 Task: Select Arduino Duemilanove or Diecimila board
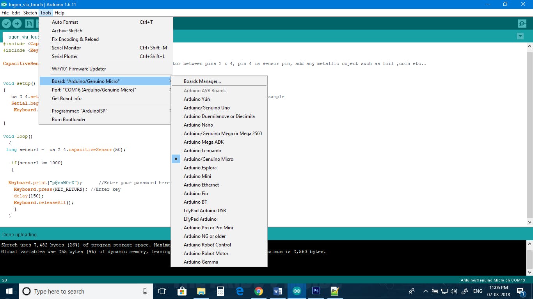pos(219,116)
